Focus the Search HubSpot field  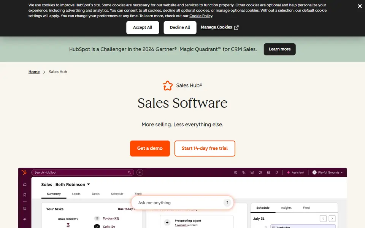pos(83,173)
